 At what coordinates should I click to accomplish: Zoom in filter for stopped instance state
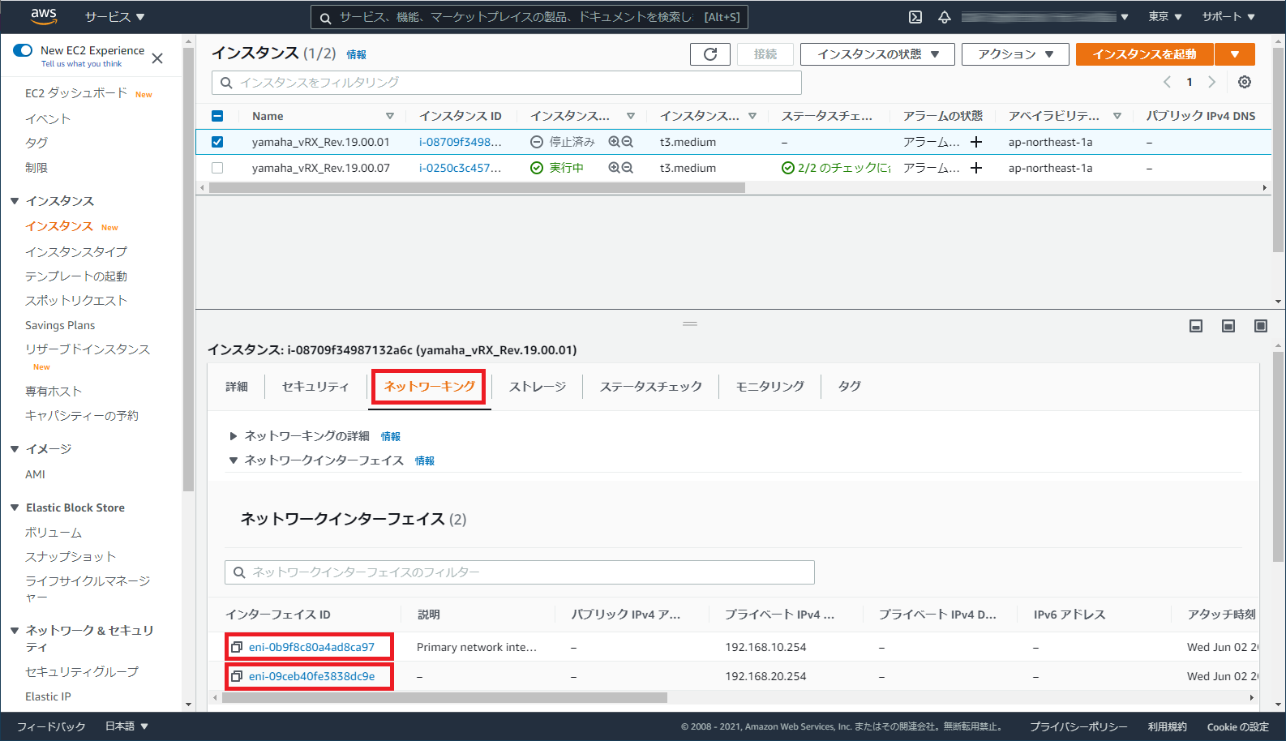(614, 142)
